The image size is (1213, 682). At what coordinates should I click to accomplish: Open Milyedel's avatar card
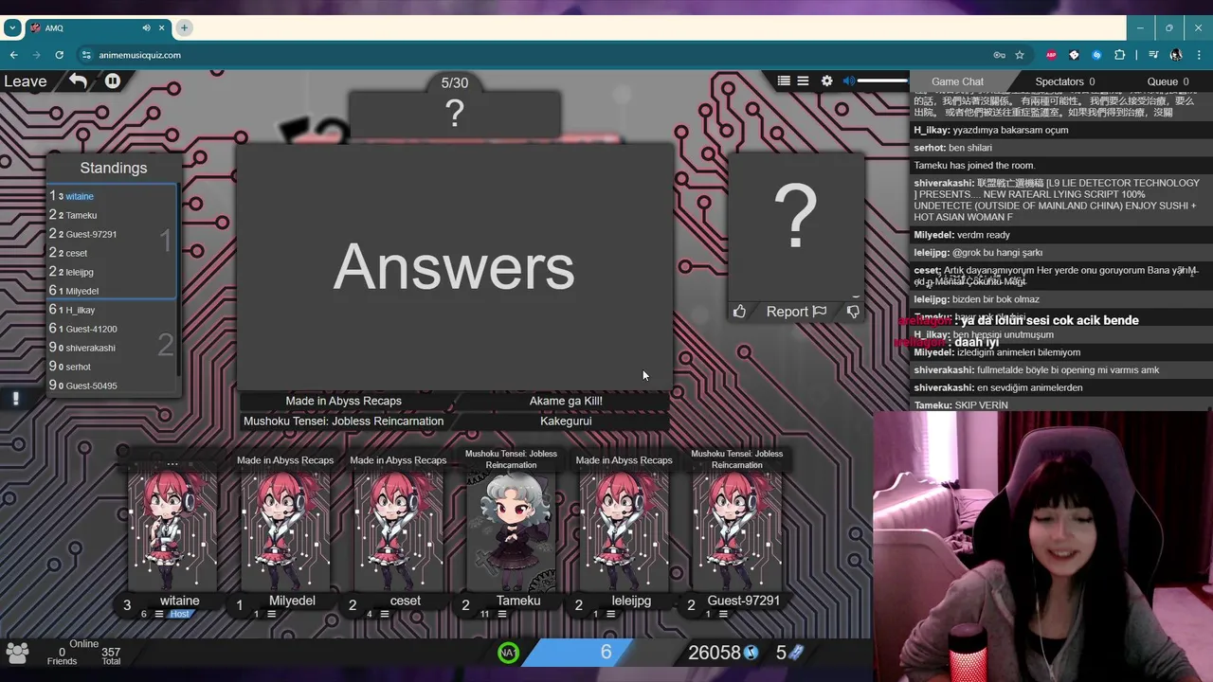coord(285,530)
